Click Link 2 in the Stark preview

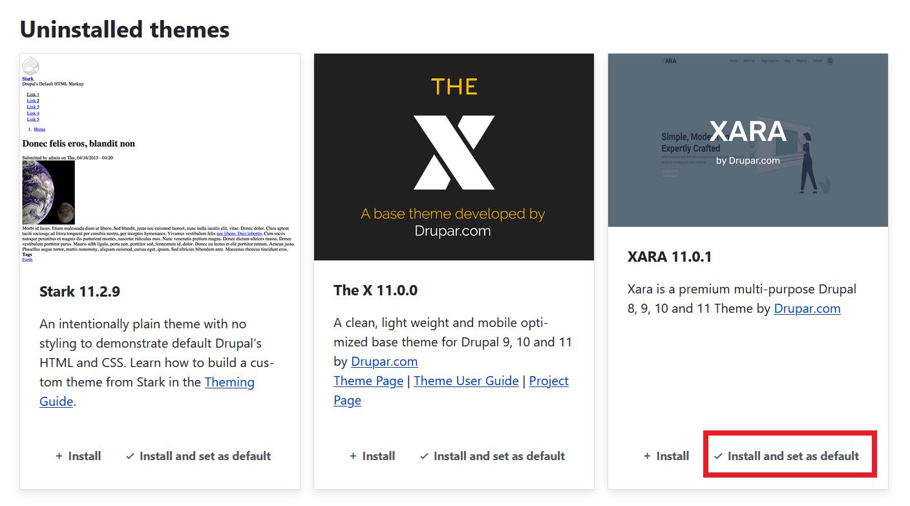pos(33,100)
